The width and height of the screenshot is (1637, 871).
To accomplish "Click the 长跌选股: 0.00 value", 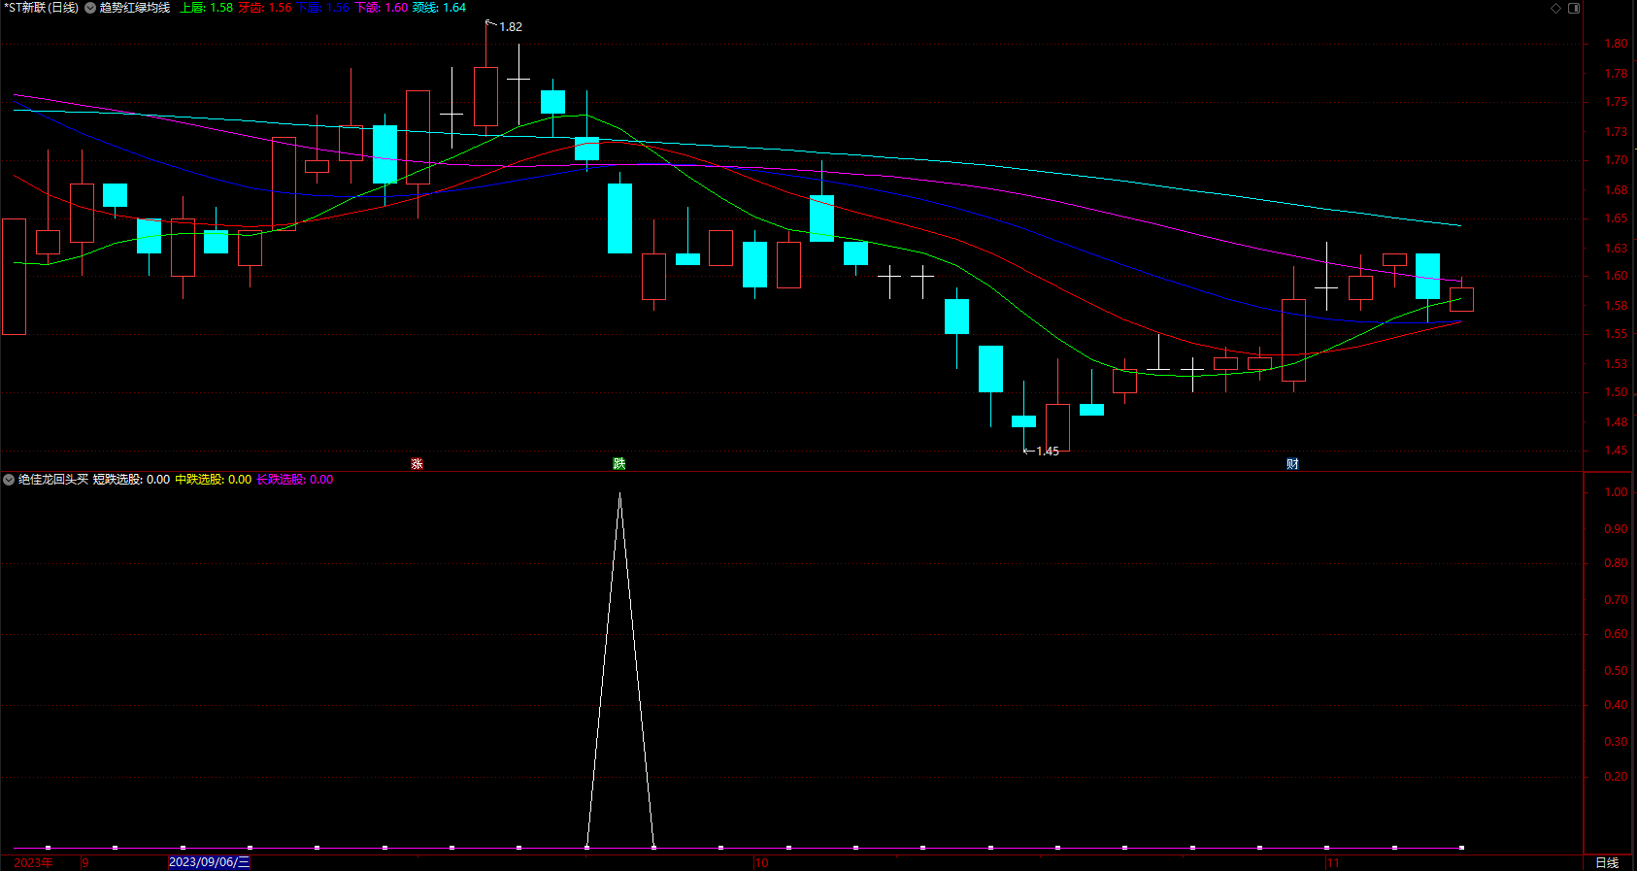I will [x=294, y=480].
